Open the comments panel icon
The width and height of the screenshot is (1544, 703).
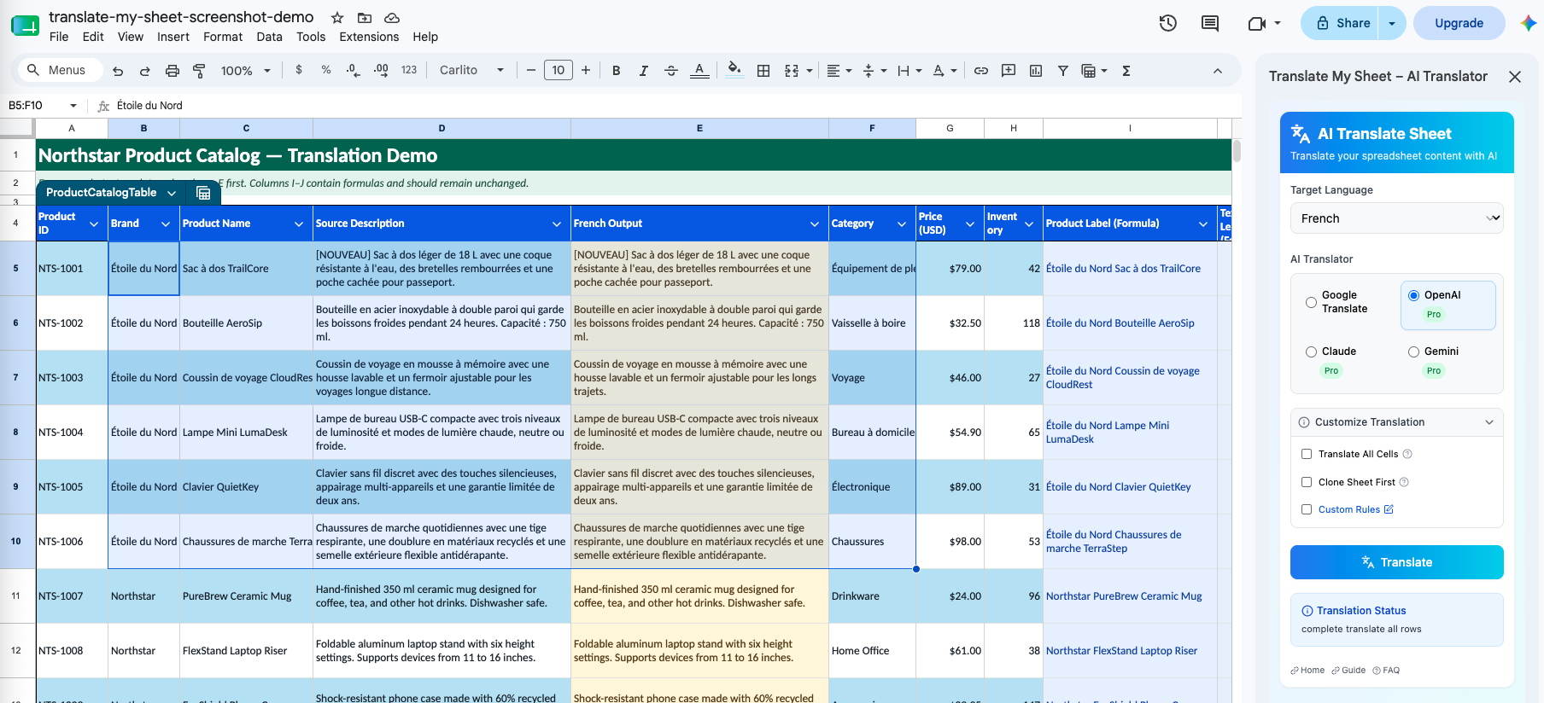(x=1210, y=23)
